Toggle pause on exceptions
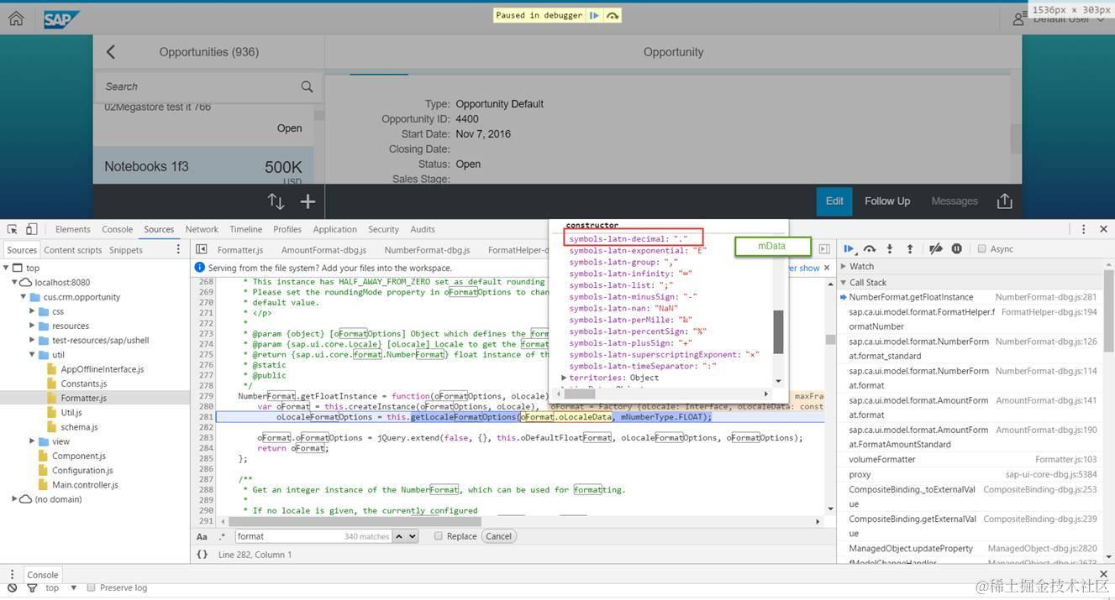Viewport: 1115px width, 600px height. (x=956, y=249)
